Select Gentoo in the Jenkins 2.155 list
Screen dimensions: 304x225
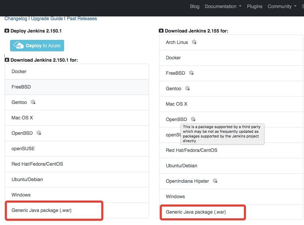(x=231, y=89)
